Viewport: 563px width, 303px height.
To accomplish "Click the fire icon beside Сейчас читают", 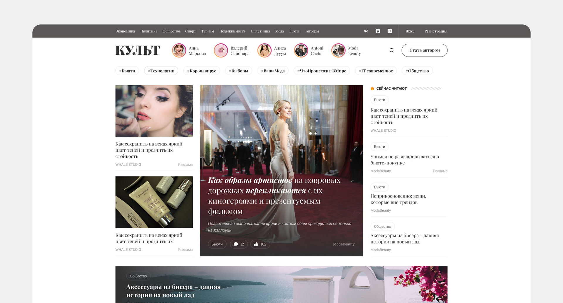I will coord(372,88).
